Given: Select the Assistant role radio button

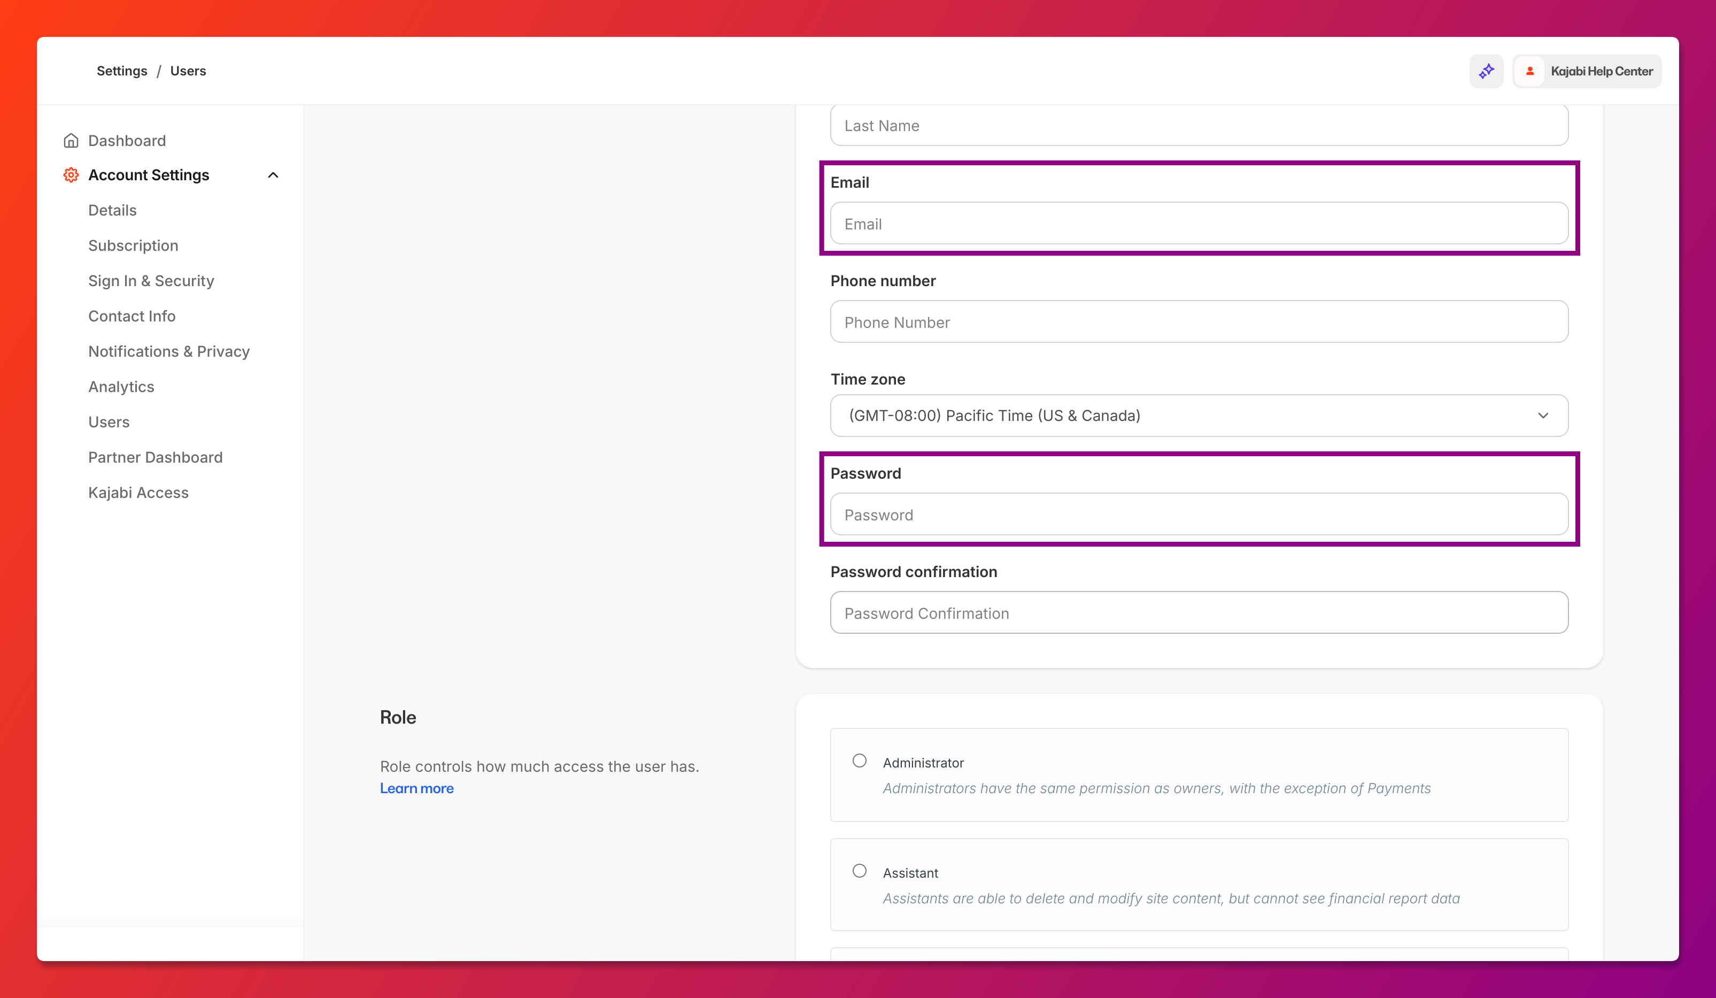Looking at the screenshot, I should tap(860, 871).
